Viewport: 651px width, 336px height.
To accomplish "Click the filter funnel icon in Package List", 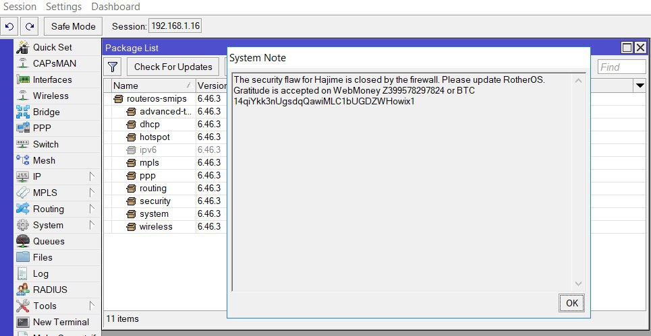I will pyautogui.click(x=113, y=67).
